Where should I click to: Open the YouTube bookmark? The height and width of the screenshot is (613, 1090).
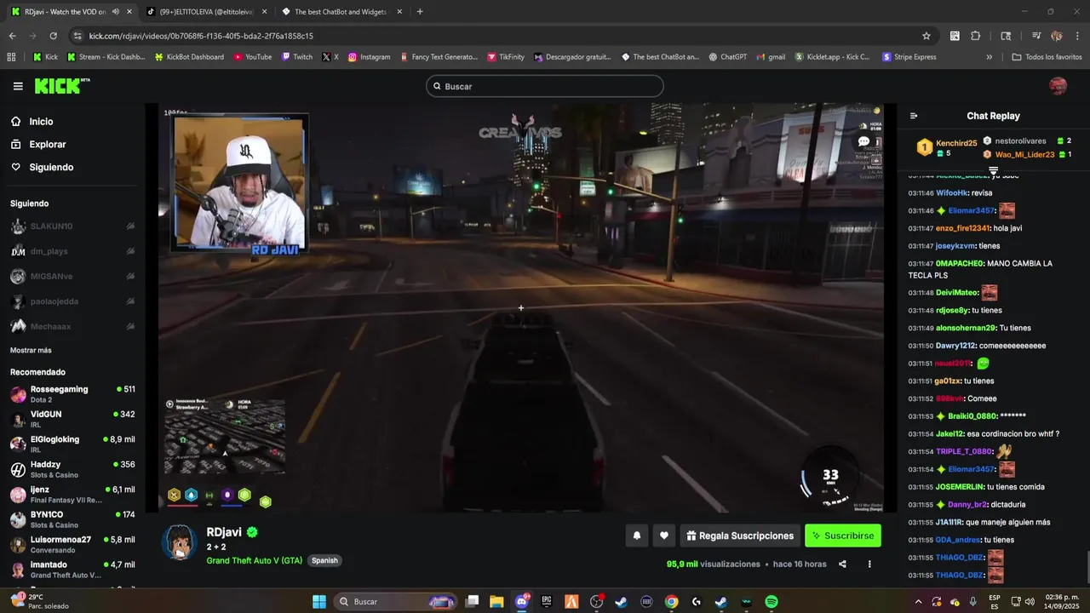click(252, 57)
